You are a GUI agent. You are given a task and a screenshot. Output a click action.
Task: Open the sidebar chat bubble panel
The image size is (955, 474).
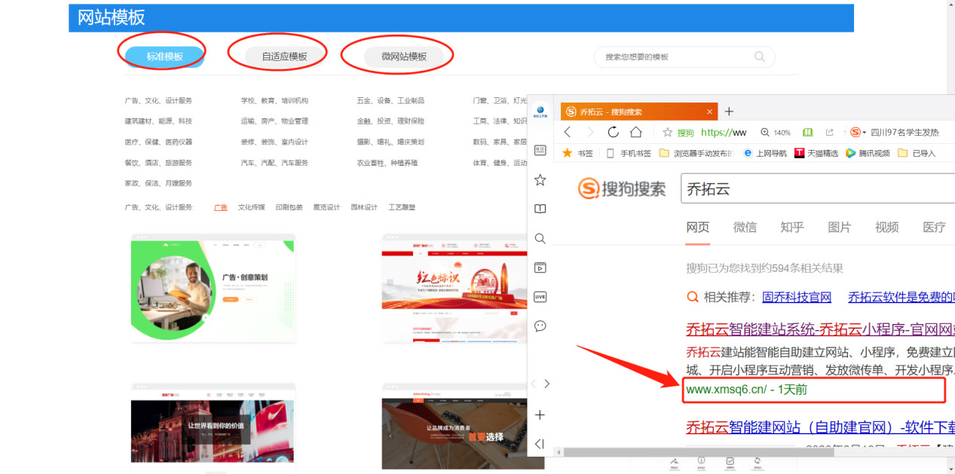click(x=540, y=326)
